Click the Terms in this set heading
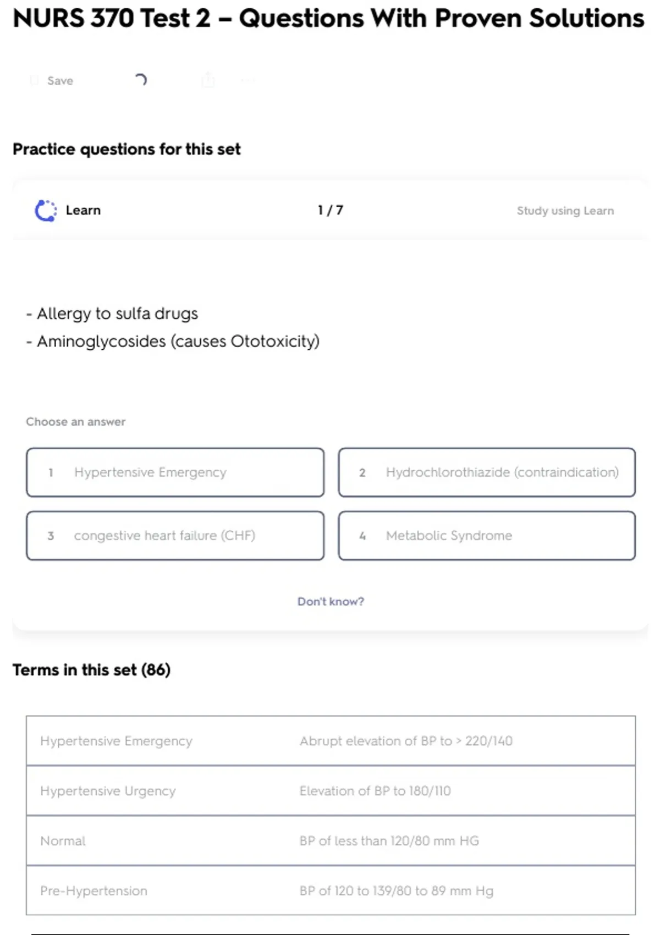The height and width of the screenshot is (935, 660). coord(92,670)
